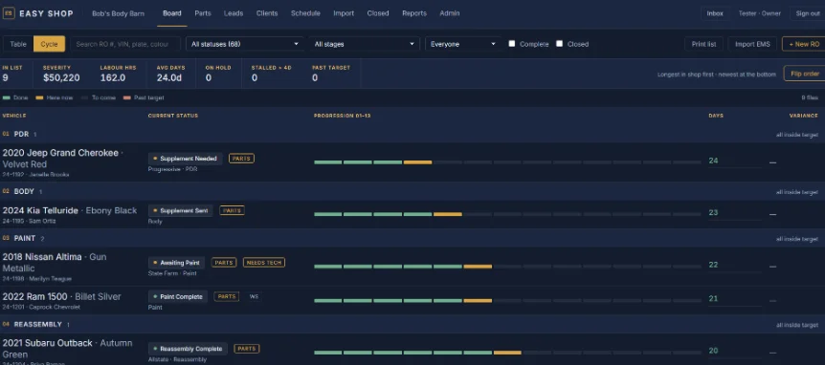Screen dimensions: 825x365
Task: Click PARTS tag on Subaru Outback
Action: pos(247,349)
